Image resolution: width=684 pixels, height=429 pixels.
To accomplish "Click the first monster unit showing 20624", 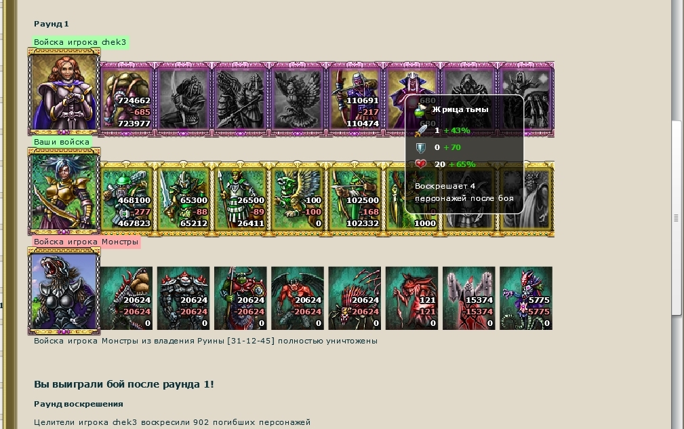I will coord(127,298).
